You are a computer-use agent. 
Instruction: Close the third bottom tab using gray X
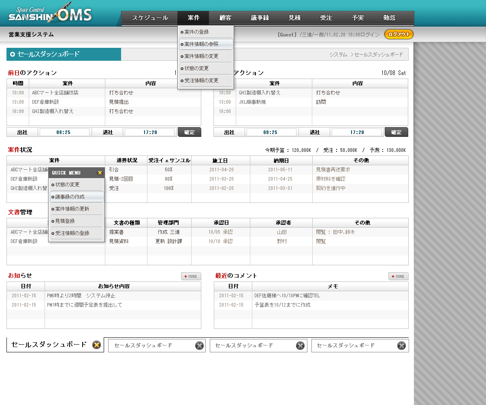[x=300, y=345]
